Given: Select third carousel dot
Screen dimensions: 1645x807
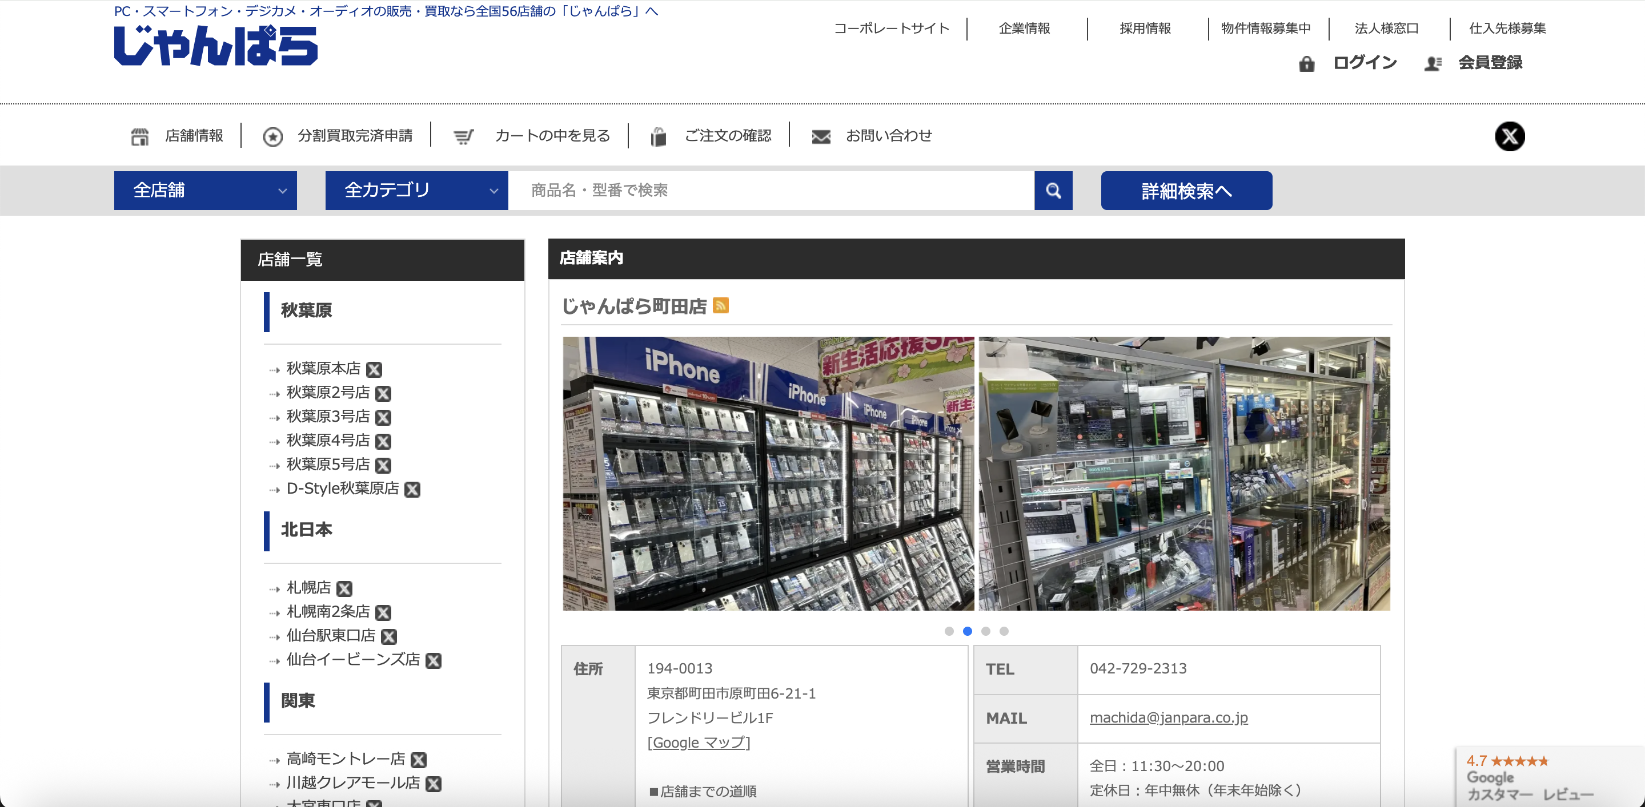Looking at the screenshot, I should click(985, 631).
